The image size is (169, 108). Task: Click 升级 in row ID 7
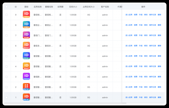click(141, 35)
